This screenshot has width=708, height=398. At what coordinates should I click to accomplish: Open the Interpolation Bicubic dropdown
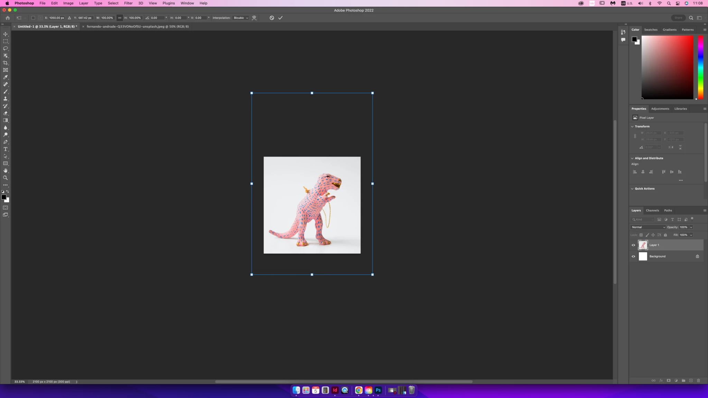[x=241, y=18]
